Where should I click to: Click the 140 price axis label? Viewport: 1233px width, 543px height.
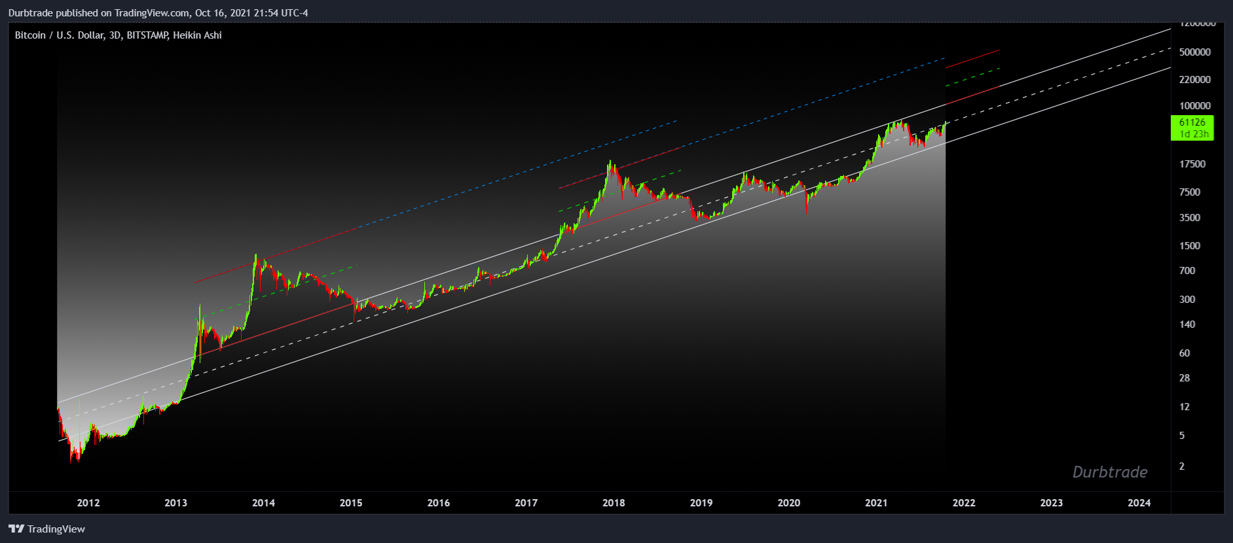click(1187, 324)
